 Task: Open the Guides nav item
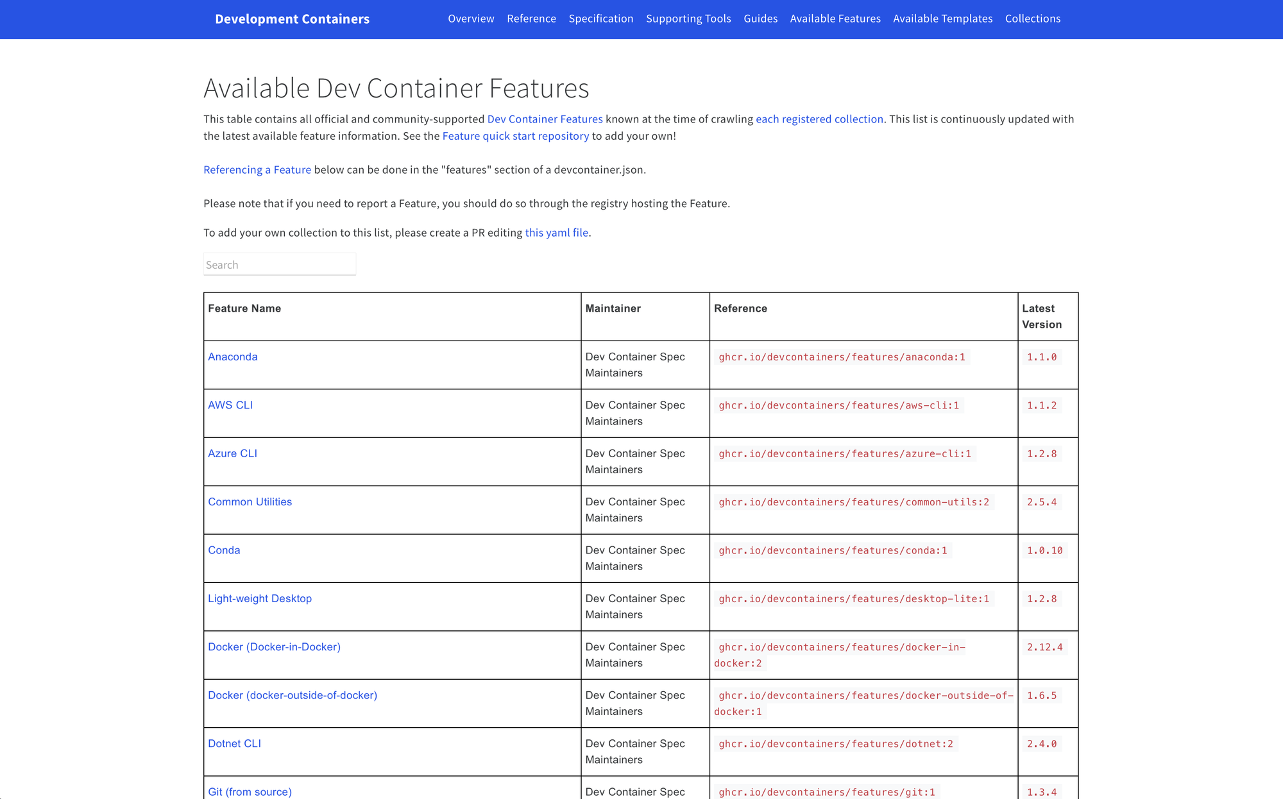coord(760,19)
